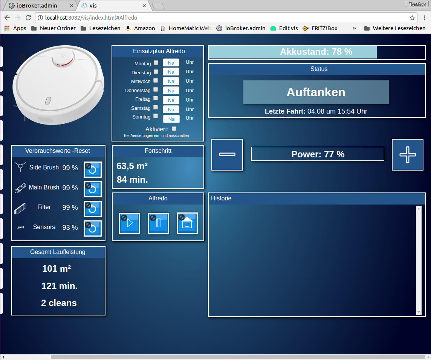Send Alfredo home to dock
Screen dimensions: 431x360
coord(187,223)
